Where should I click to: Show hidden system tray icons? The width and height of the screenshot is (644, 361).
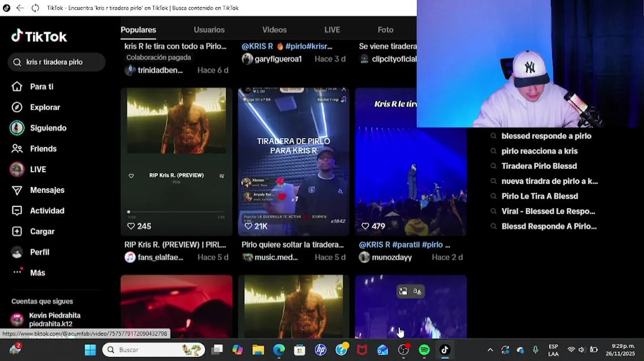coord(490,349)
